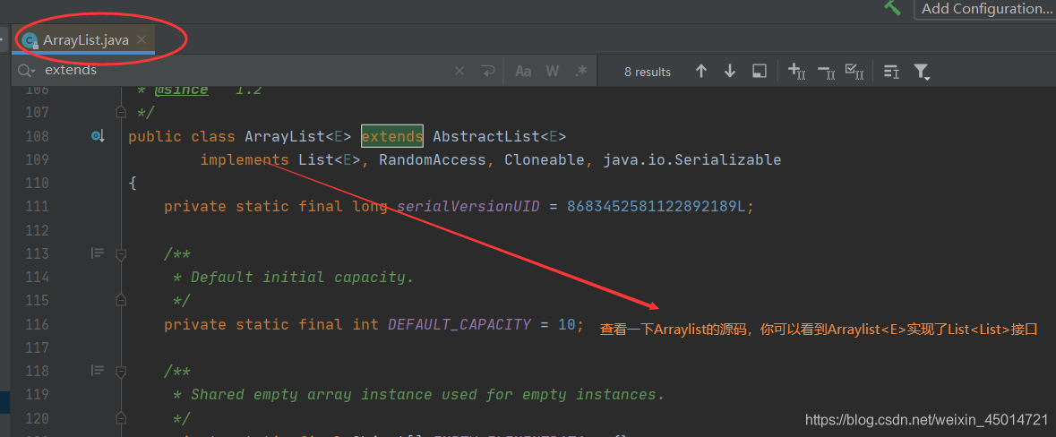Viewport: 1056px width, 437px height.
Task: Toggle multiline search mode icon
Action: [891, 72]
